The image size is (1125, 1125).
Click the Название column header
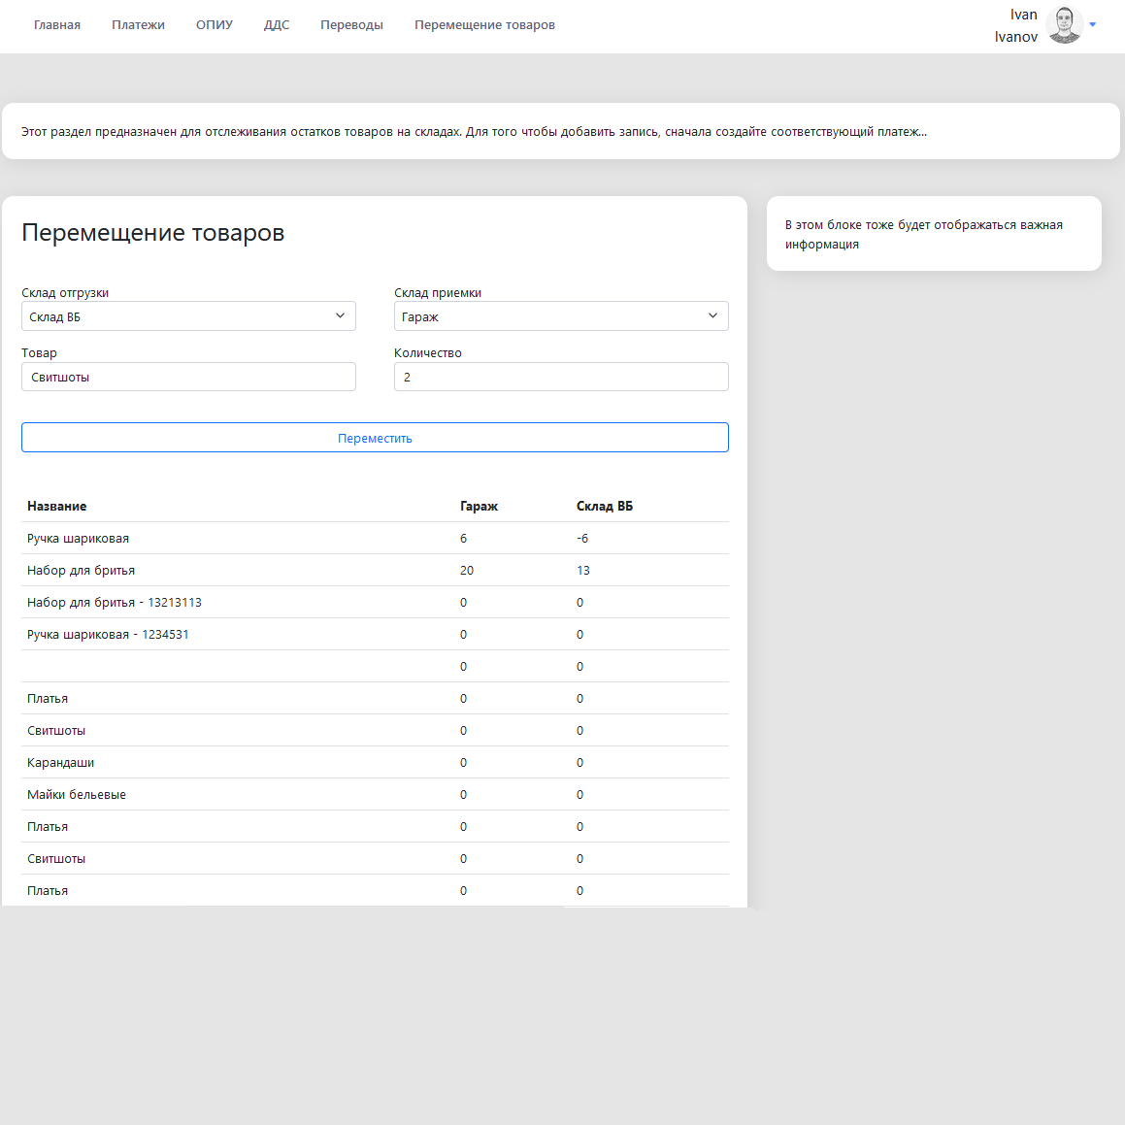57,507
